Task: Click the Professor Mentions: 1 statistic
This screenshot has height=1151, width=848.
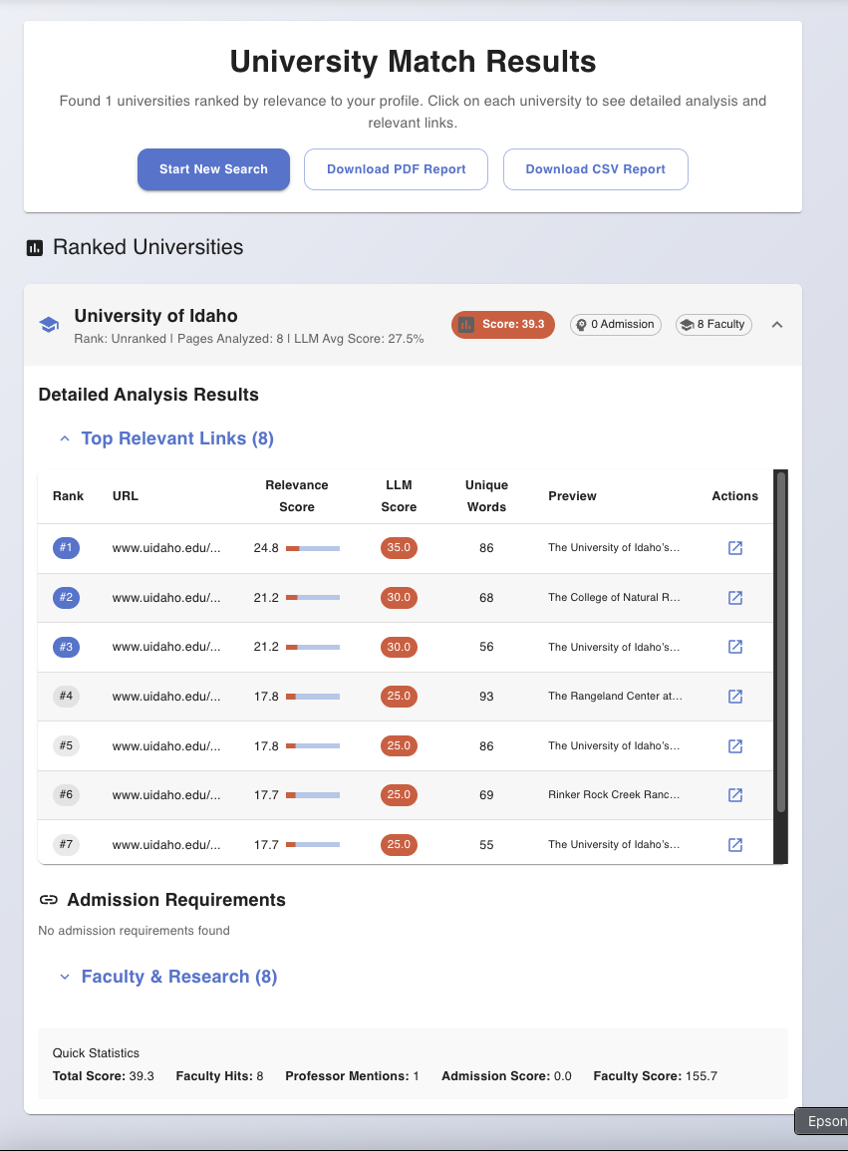Action: (x=352, y=1076)
